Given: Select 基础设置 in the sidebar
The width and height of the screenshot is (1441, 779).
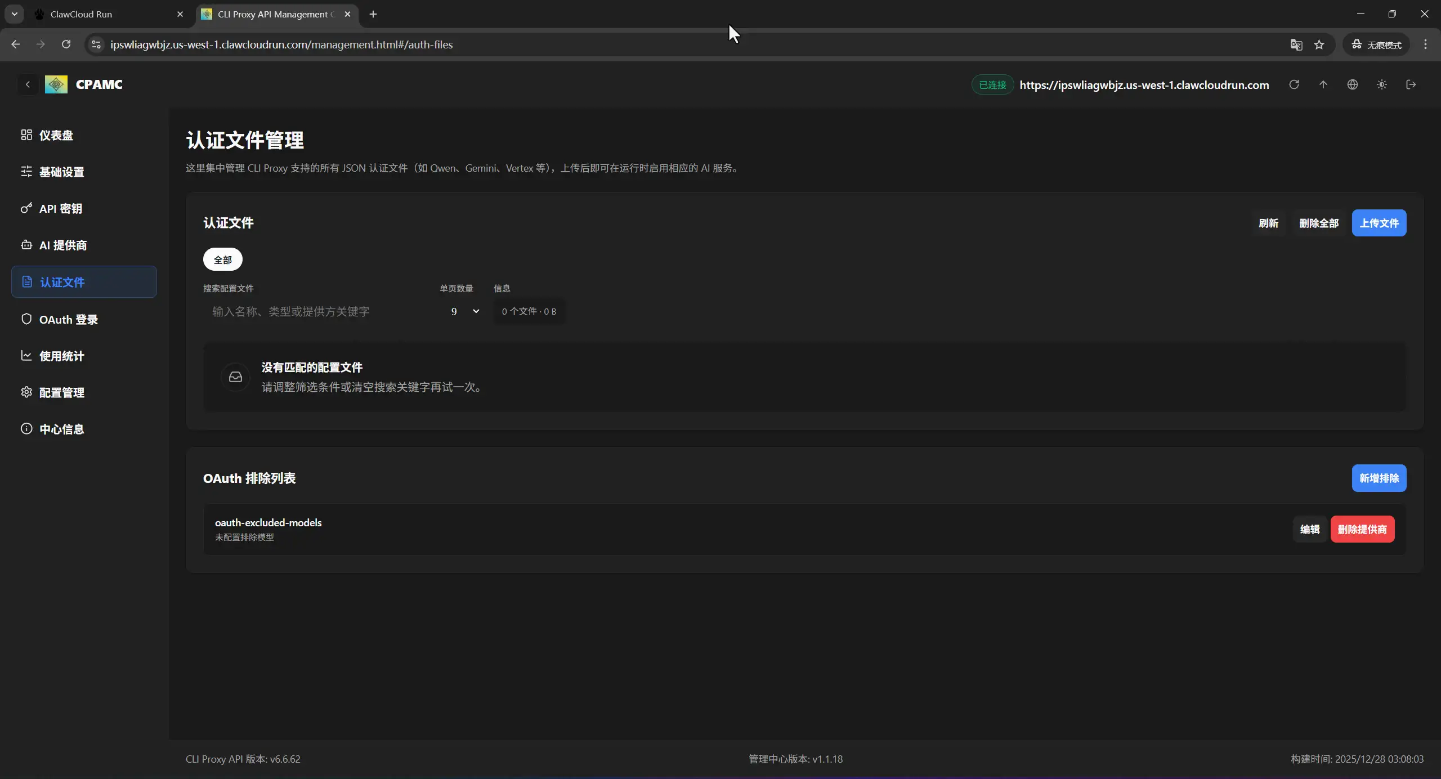Looking at the screenshot, I should tap(61, 172).
